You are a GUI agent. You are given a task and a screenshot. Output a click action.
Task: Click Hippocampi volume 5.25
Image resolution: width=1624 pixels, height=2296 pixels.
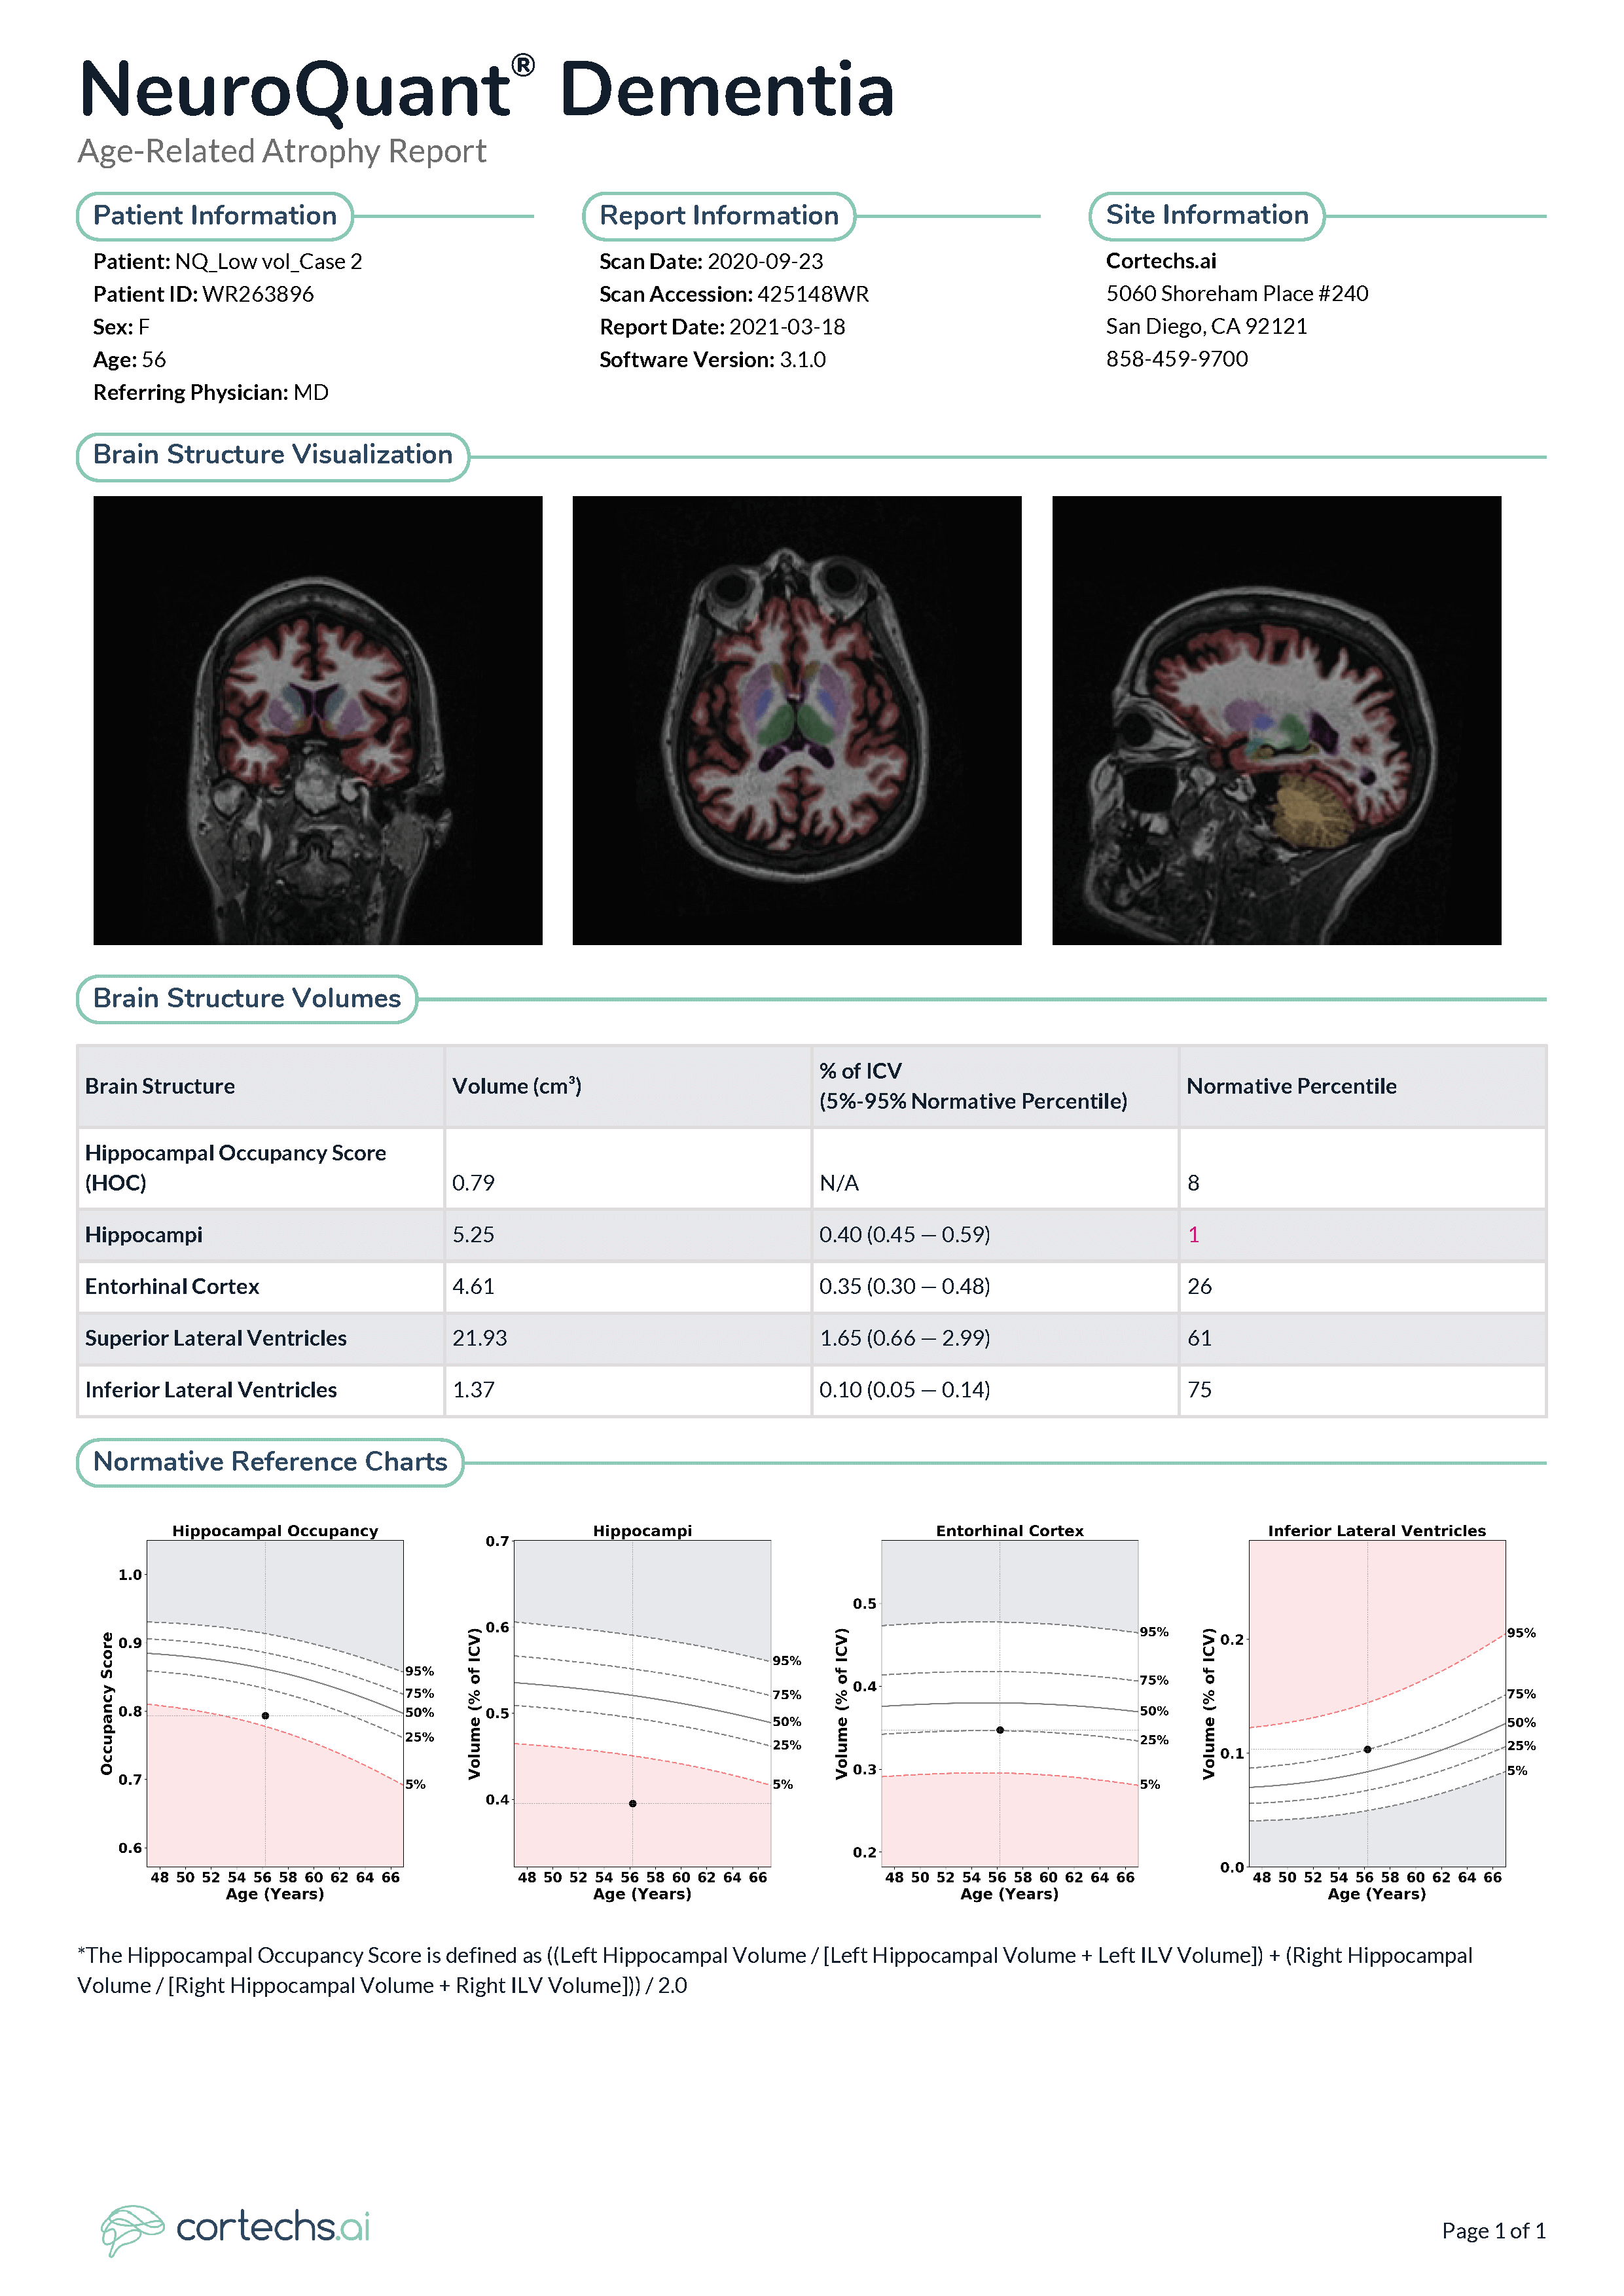coord(473,1235)
